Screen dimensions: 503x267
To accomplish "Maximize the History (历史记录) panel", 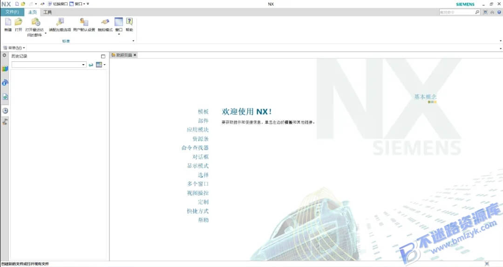I will point(103,56).
